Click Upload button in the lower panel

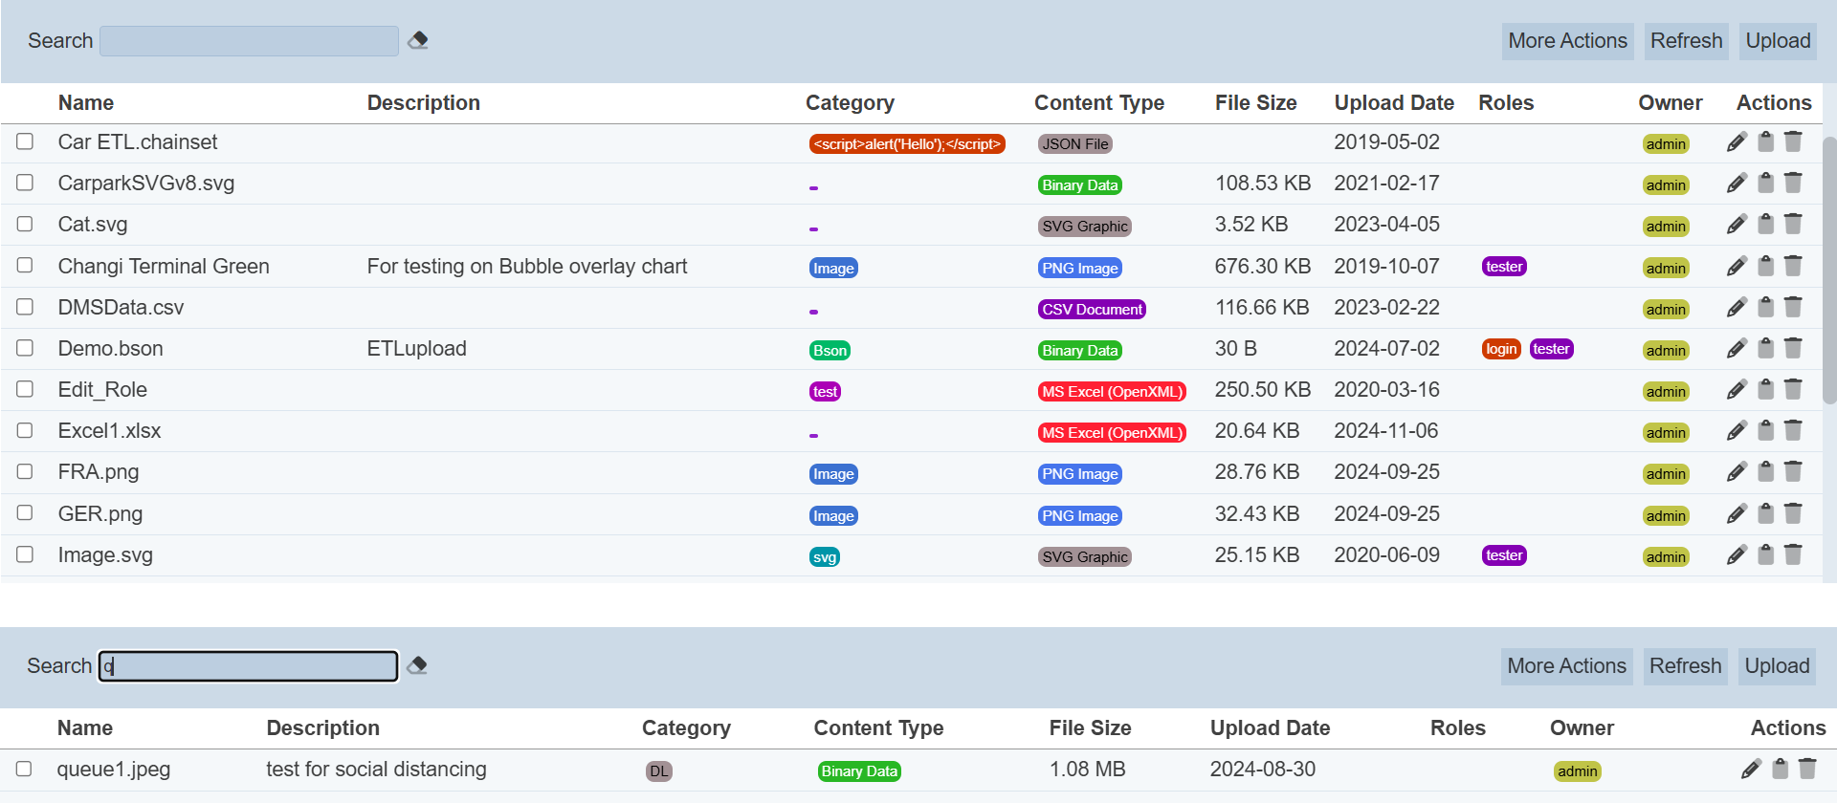point(1777,666)
